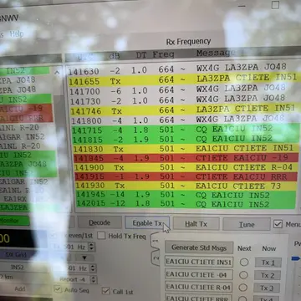Click the Pwr slider handle

pyautogui.click(x=295, y=259)
